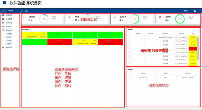Click online time 2021-06-11 07:53:55
Image resolution: width=202 pixels, height=110 pixels.
[188, 77]
